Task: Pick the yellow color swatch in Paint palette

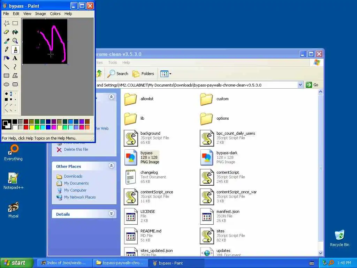Action: click(32, 127)
